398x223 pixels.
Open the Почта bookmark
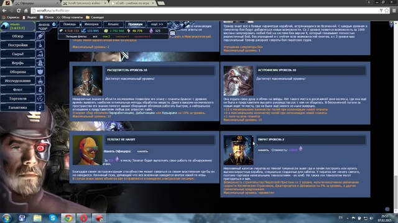click(x=47, y=17)
